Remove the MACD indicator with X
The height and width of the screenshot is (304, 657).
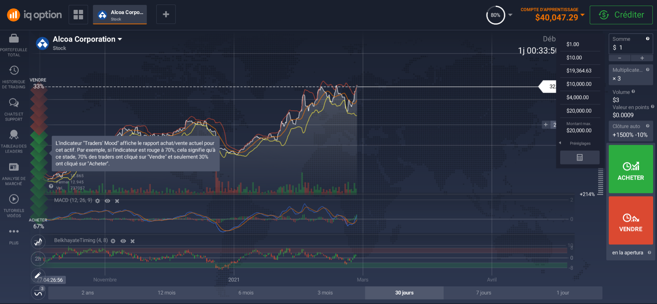point(117,201)
